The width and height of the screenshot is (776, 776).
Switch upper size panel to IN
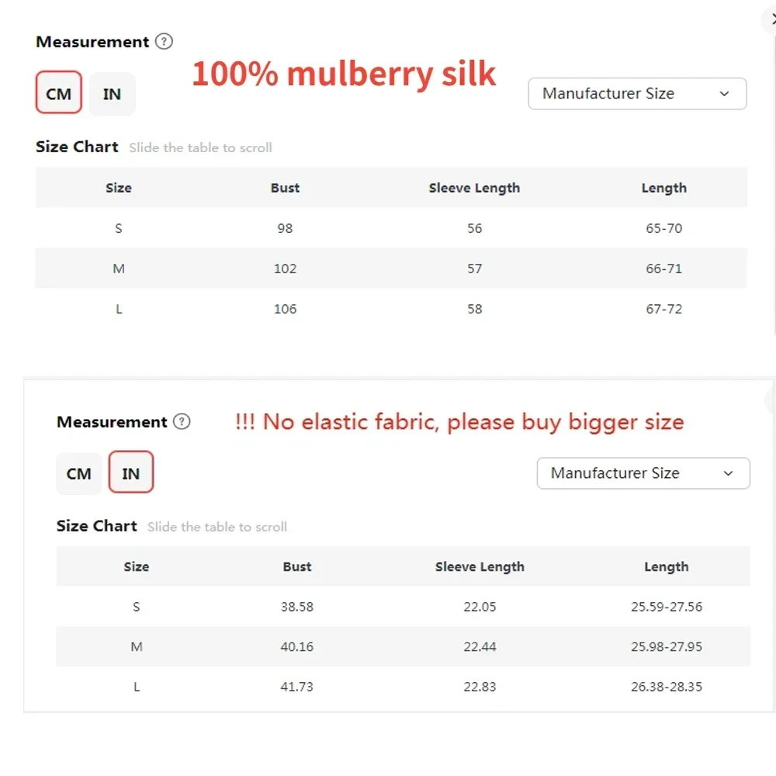tap(112, 94)
